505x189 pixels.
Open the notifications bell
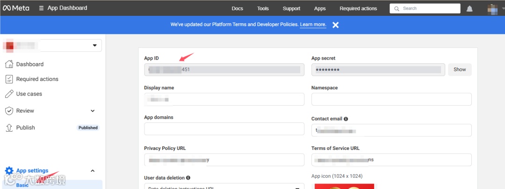pos(469,9)
